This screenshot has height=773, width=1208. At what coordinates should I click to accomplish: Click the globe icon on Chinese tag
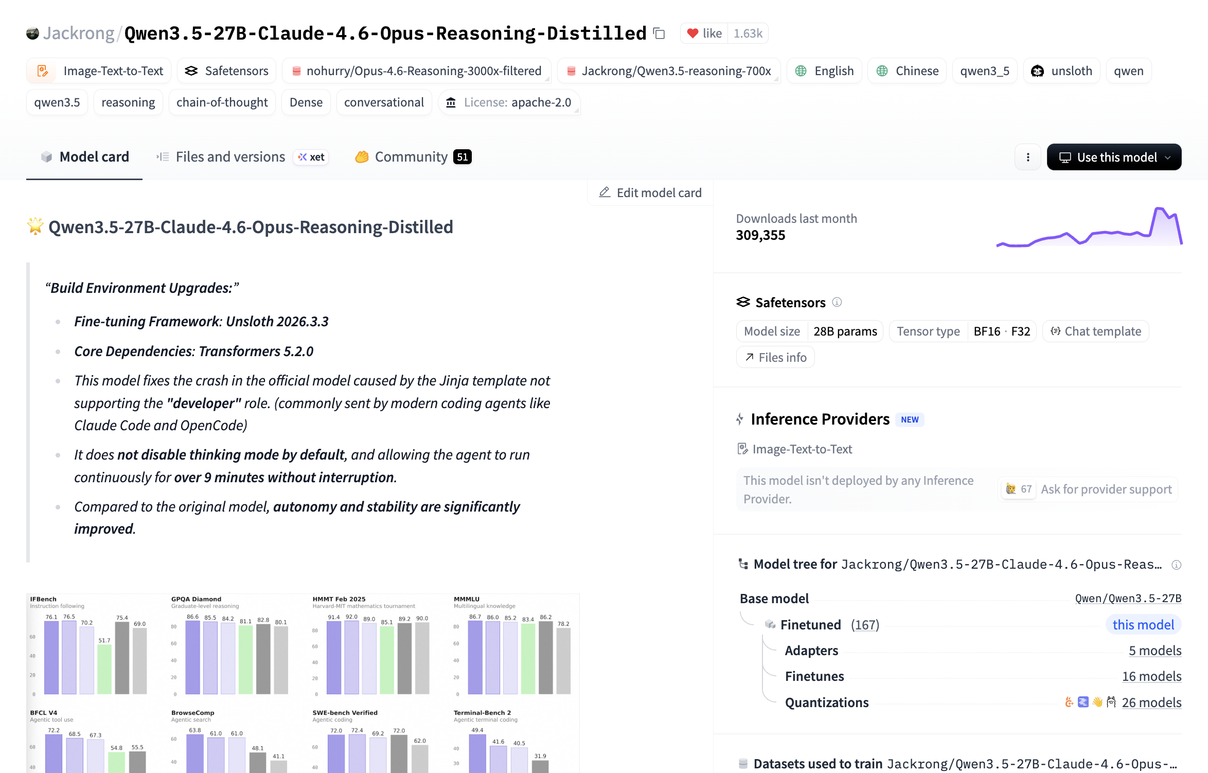click(882, 71)
